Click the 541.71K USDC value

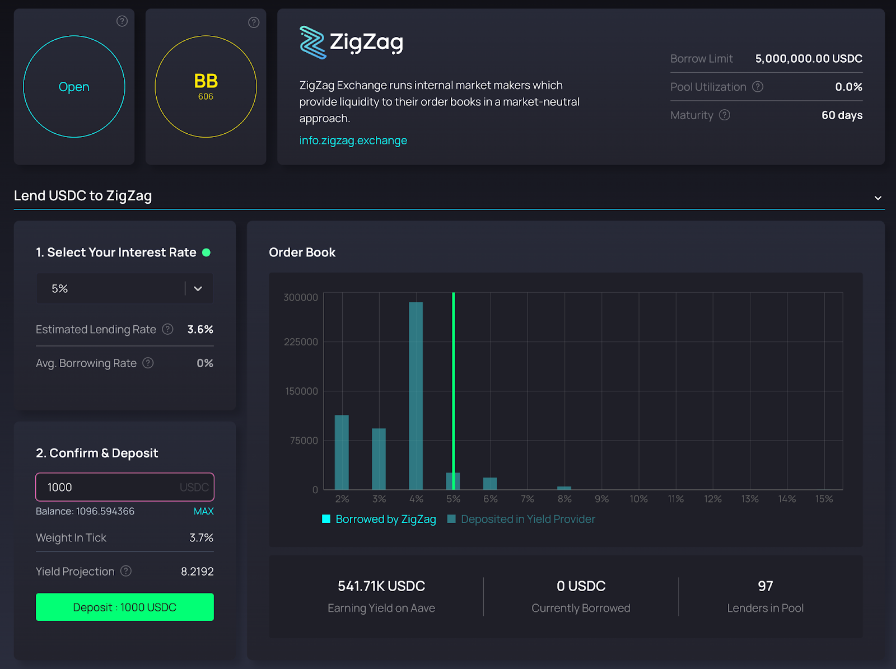[x=381, y=586]
